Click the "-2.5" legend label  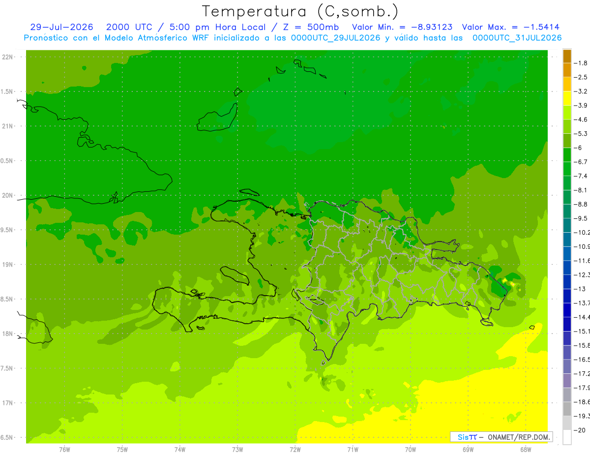(581, 77)
